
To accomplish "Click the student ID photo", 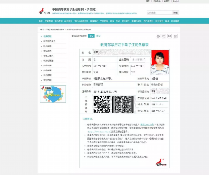I will [x=160, y=62].
